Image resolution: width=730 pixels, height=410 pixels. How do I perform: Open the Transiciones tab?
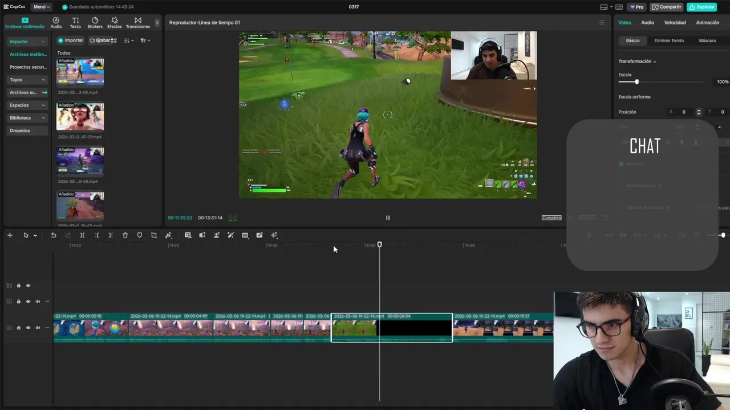[x=138, y=23]
